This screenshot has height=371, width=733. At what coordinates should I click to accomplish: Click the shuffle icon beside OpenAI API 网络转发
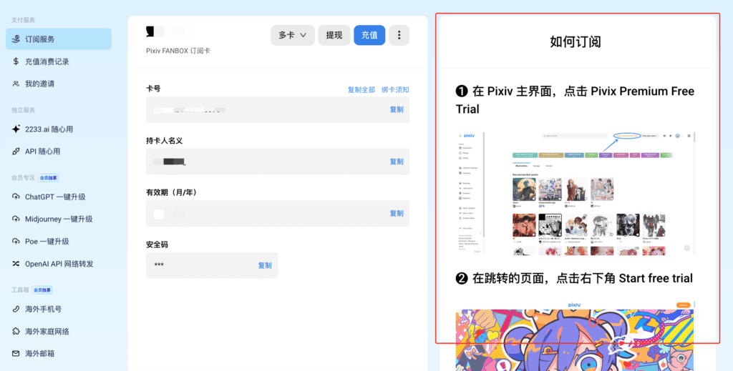[16, 264]
